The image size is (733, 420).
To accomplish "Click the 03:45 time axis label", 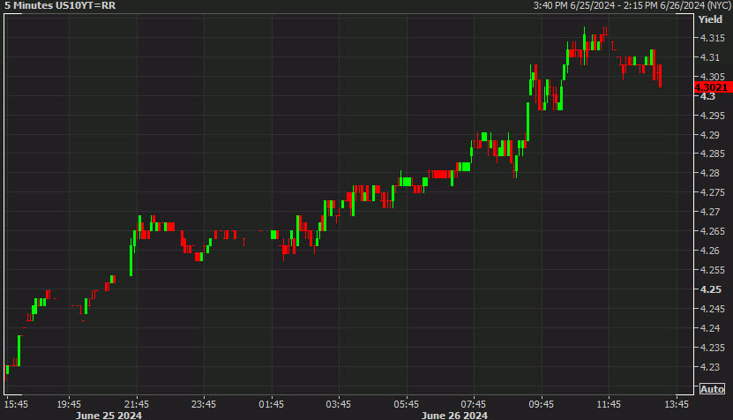I will point(339,404).
